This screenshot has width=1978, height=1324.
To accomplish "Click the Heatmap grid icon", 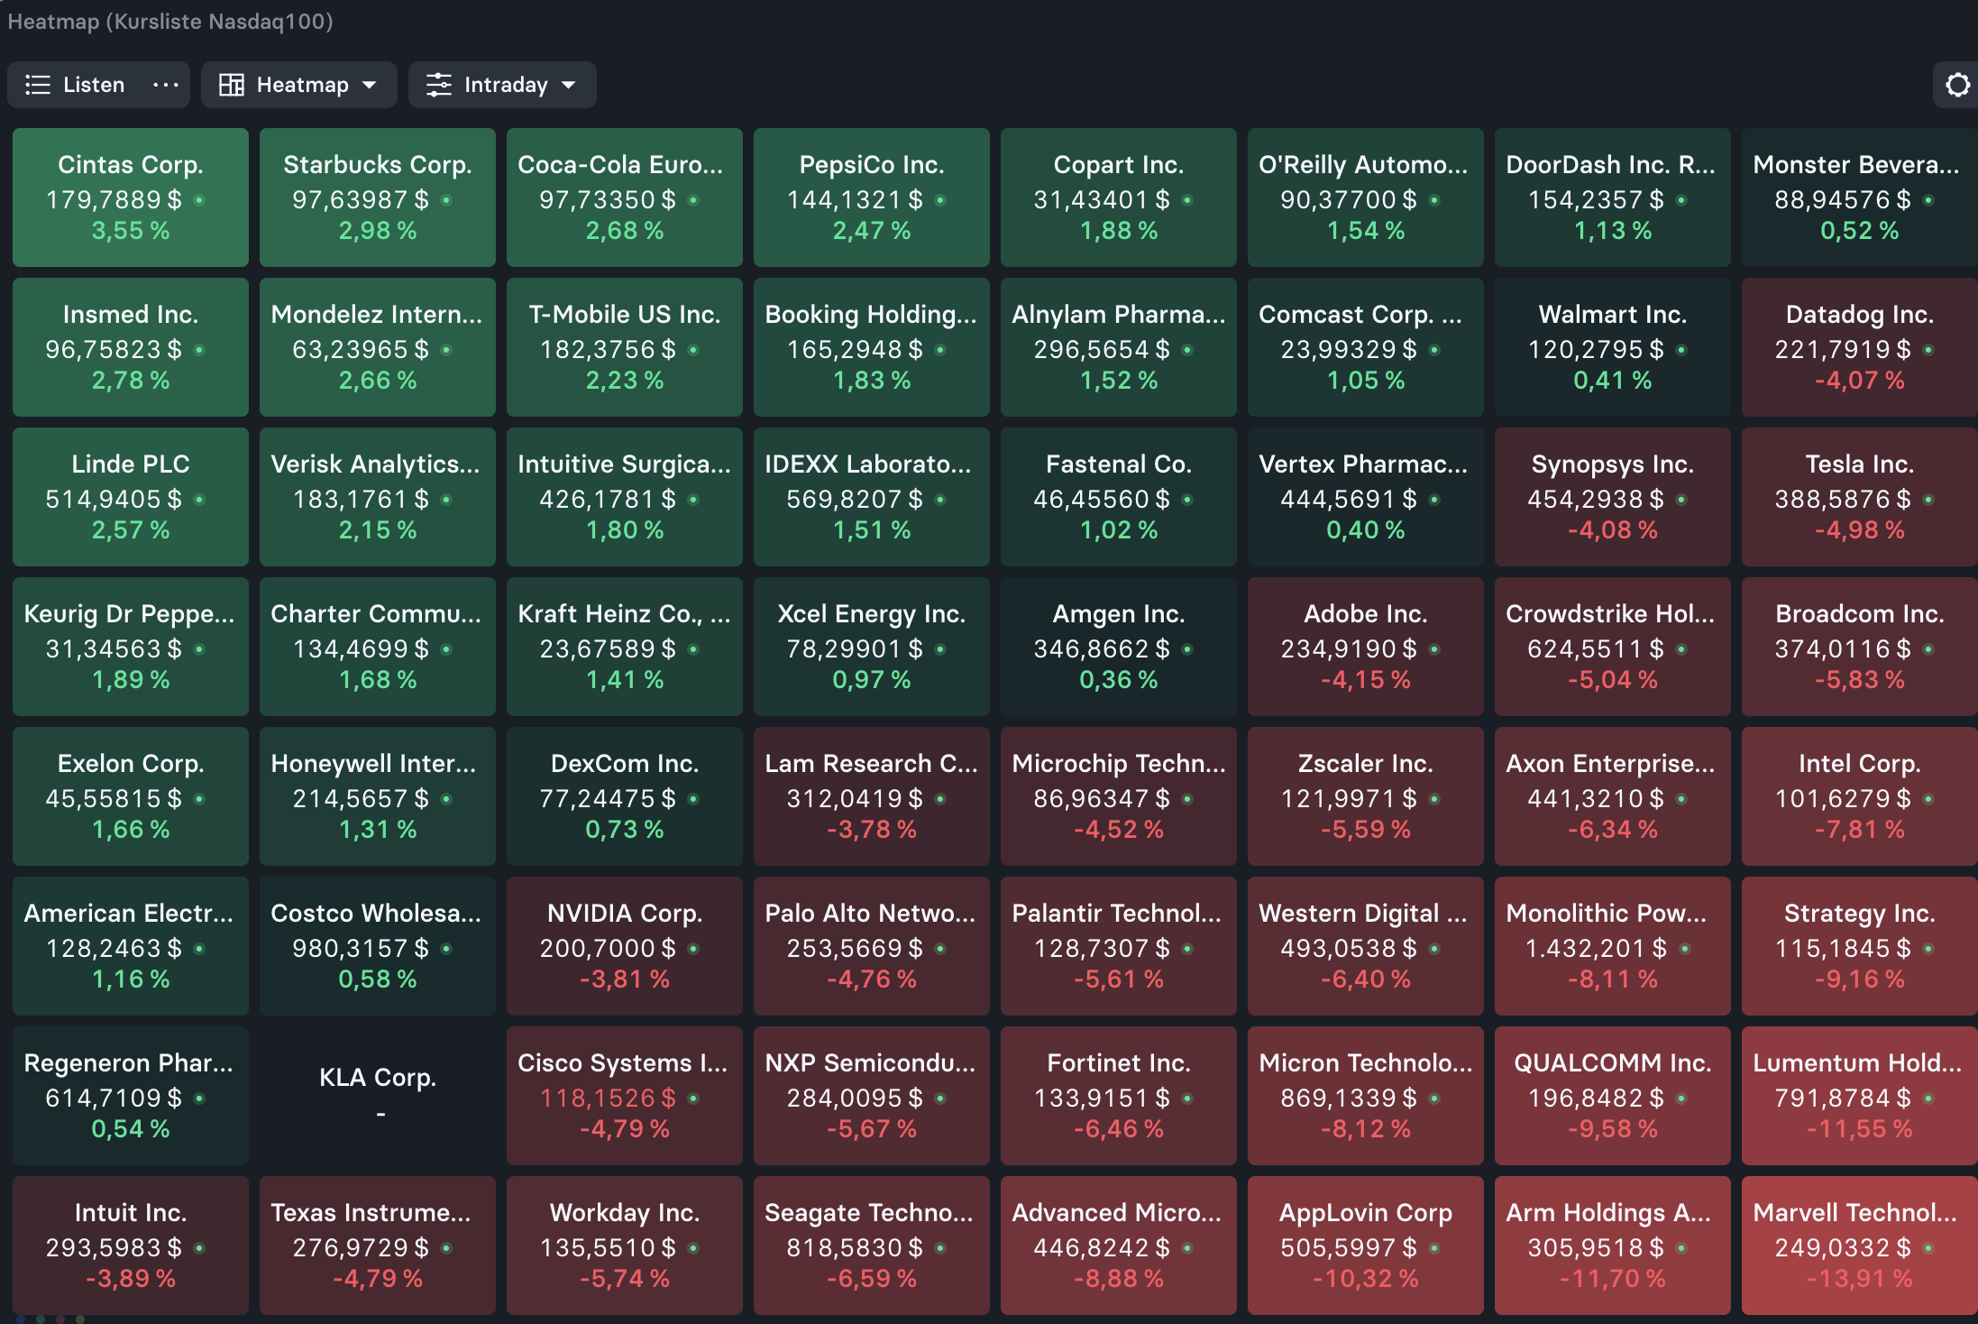I will pyautogui.click(x=232, y=85).
